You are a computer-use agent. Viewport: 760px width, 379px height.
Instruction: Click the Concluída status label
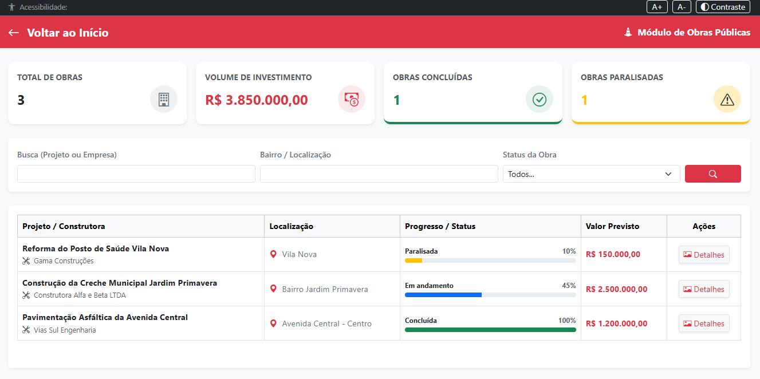[x=421, y=321]
